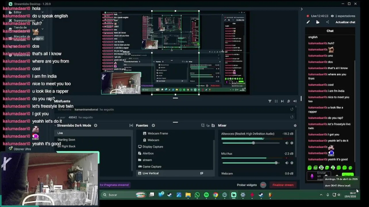Image resolution: width=369 pixels, height=207 pixels.
Task: Click the share stream icon
Action: [327, 22]
